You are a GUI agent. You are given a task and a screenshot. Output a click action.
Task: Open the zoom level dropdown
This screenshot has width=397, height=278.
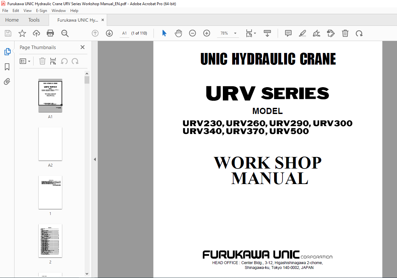(x=235, y=33)
